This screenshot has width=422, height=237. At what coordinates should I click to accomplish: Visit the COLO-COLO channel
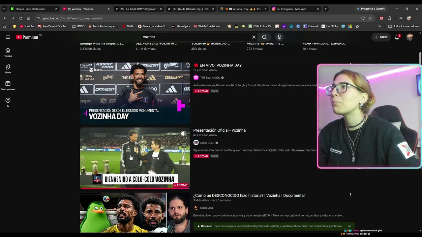207,143
